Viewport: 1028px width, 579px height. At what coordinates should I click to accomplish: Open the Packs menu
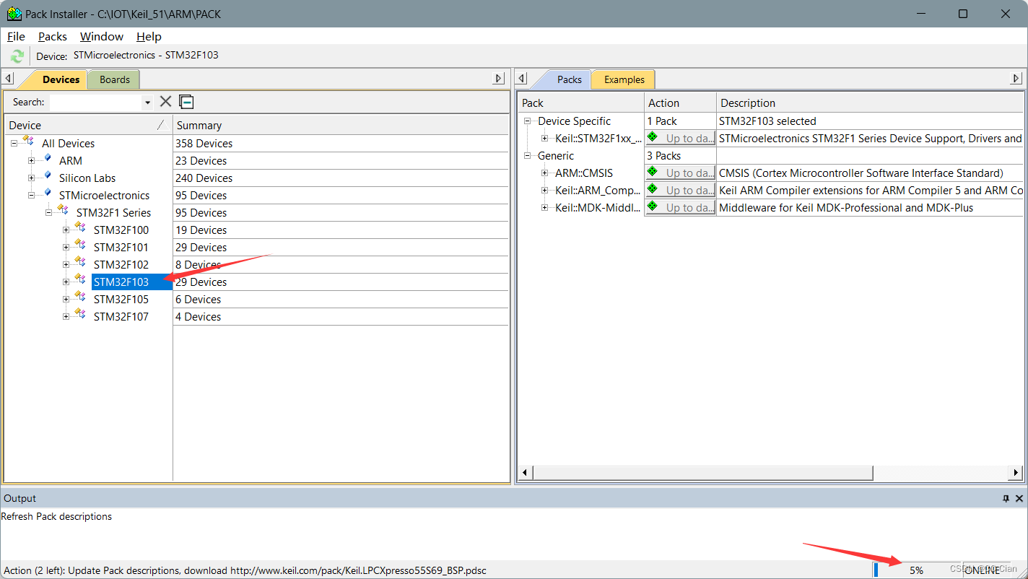(53, 36)
